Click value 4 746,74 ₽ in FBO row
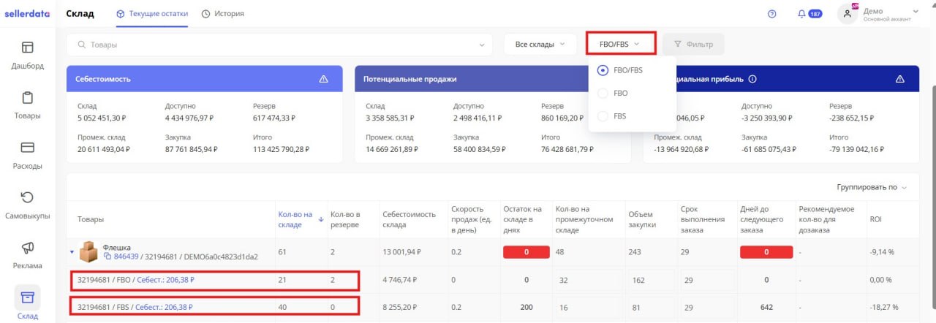This screenshot has width=936, height=323. coord(401,279)
